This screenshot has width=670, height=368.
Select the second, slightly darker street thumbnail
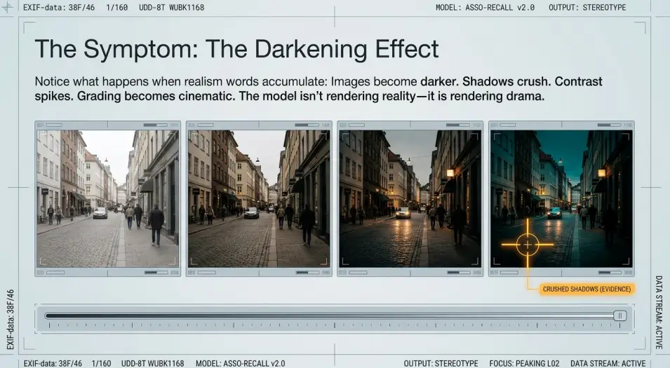(x=259, y=198)
